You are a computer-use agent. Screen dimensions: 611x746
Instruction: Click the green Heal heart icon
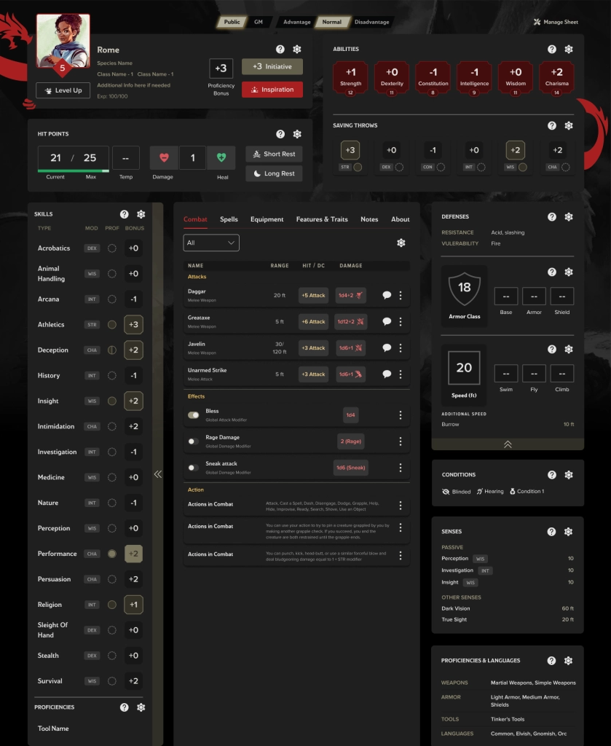point(221,158)
